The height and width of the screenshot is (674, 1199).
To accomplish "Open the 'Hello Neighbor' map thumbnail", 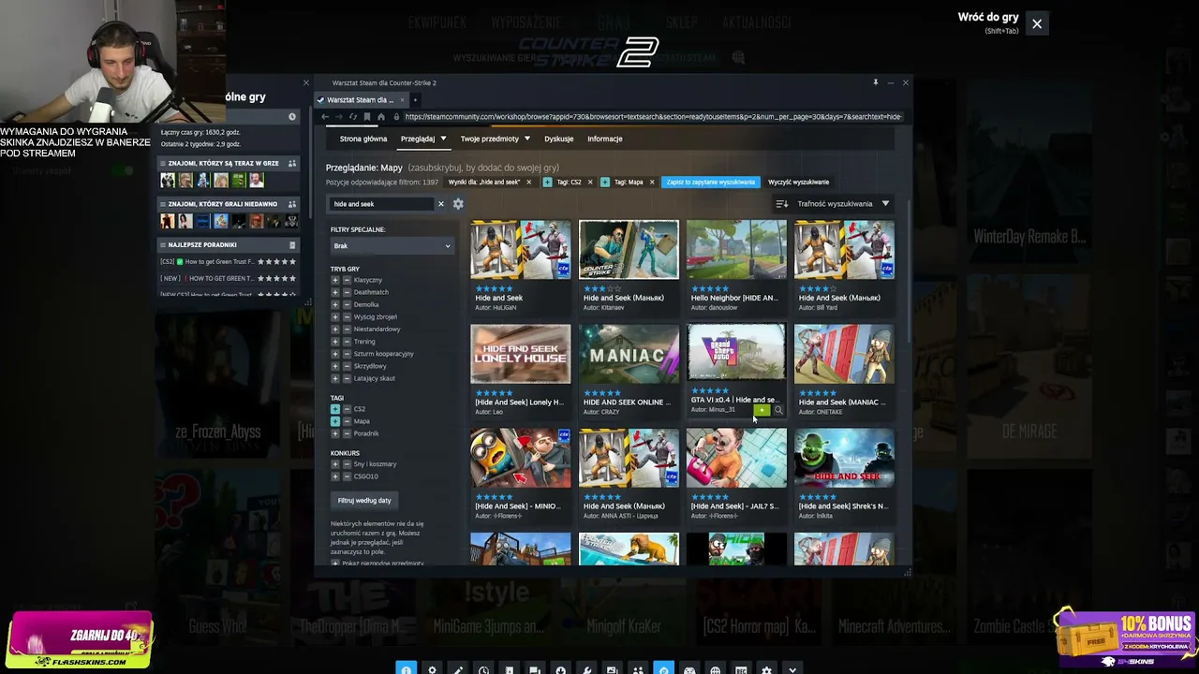I will pos(736,250).
